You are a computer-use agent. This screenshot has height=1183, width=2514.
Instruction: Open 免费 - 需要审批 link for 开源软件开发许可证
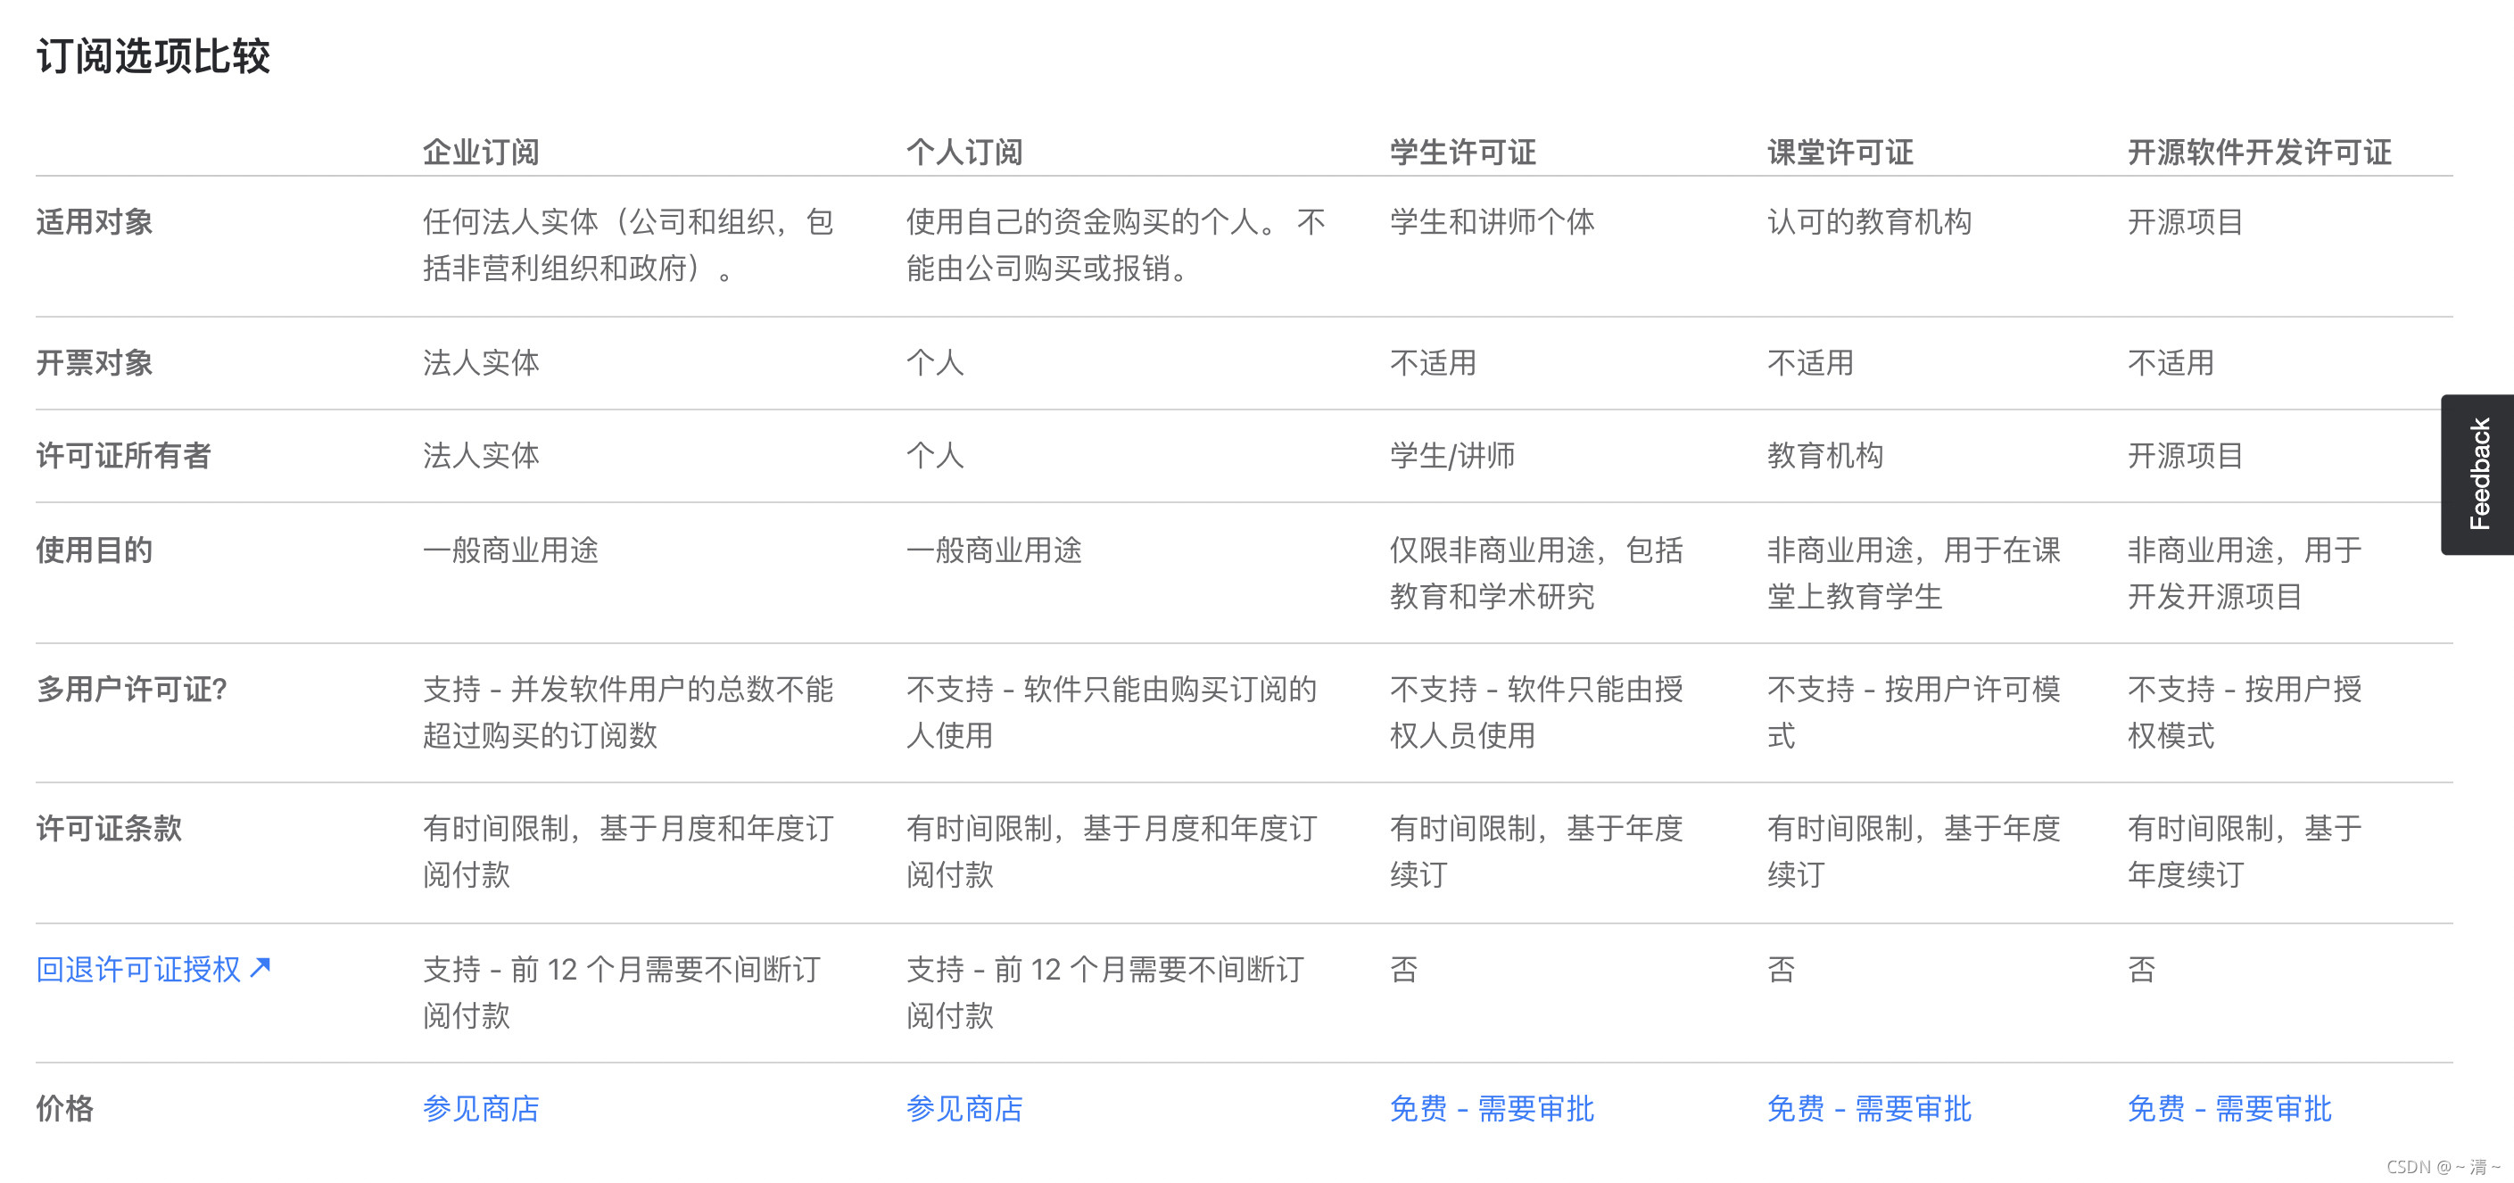click(2229, 1108)
